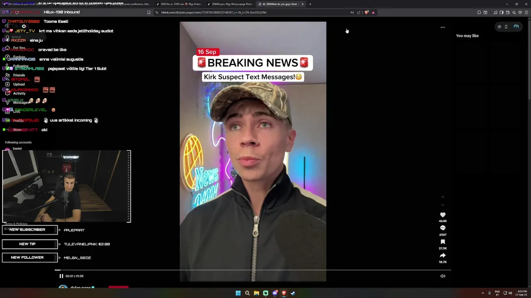Open the green app icon in taskbar
The width and height of the screenshot is (531, 298).
tap(265, 293)
